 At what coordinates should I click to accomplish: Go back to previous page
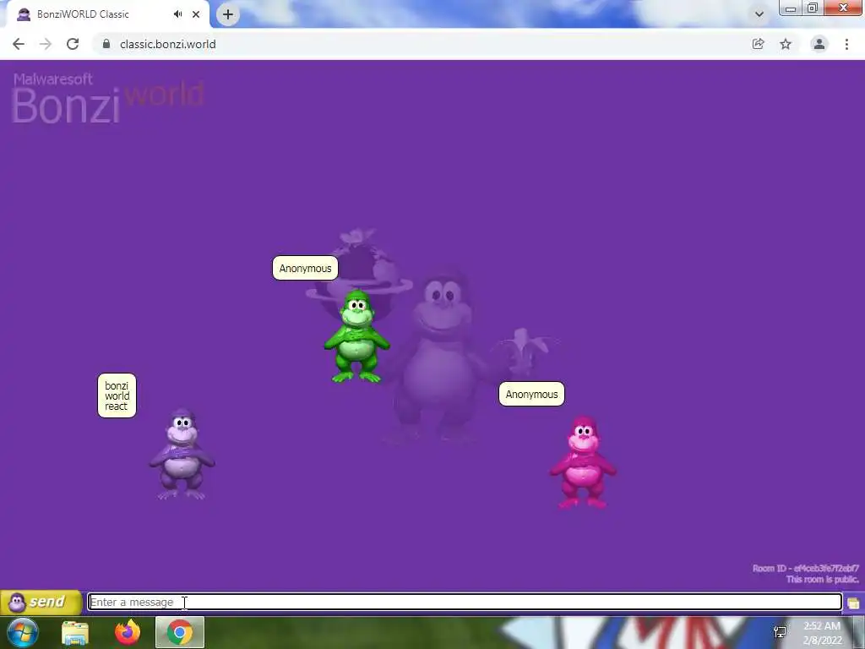coord(19,44)
